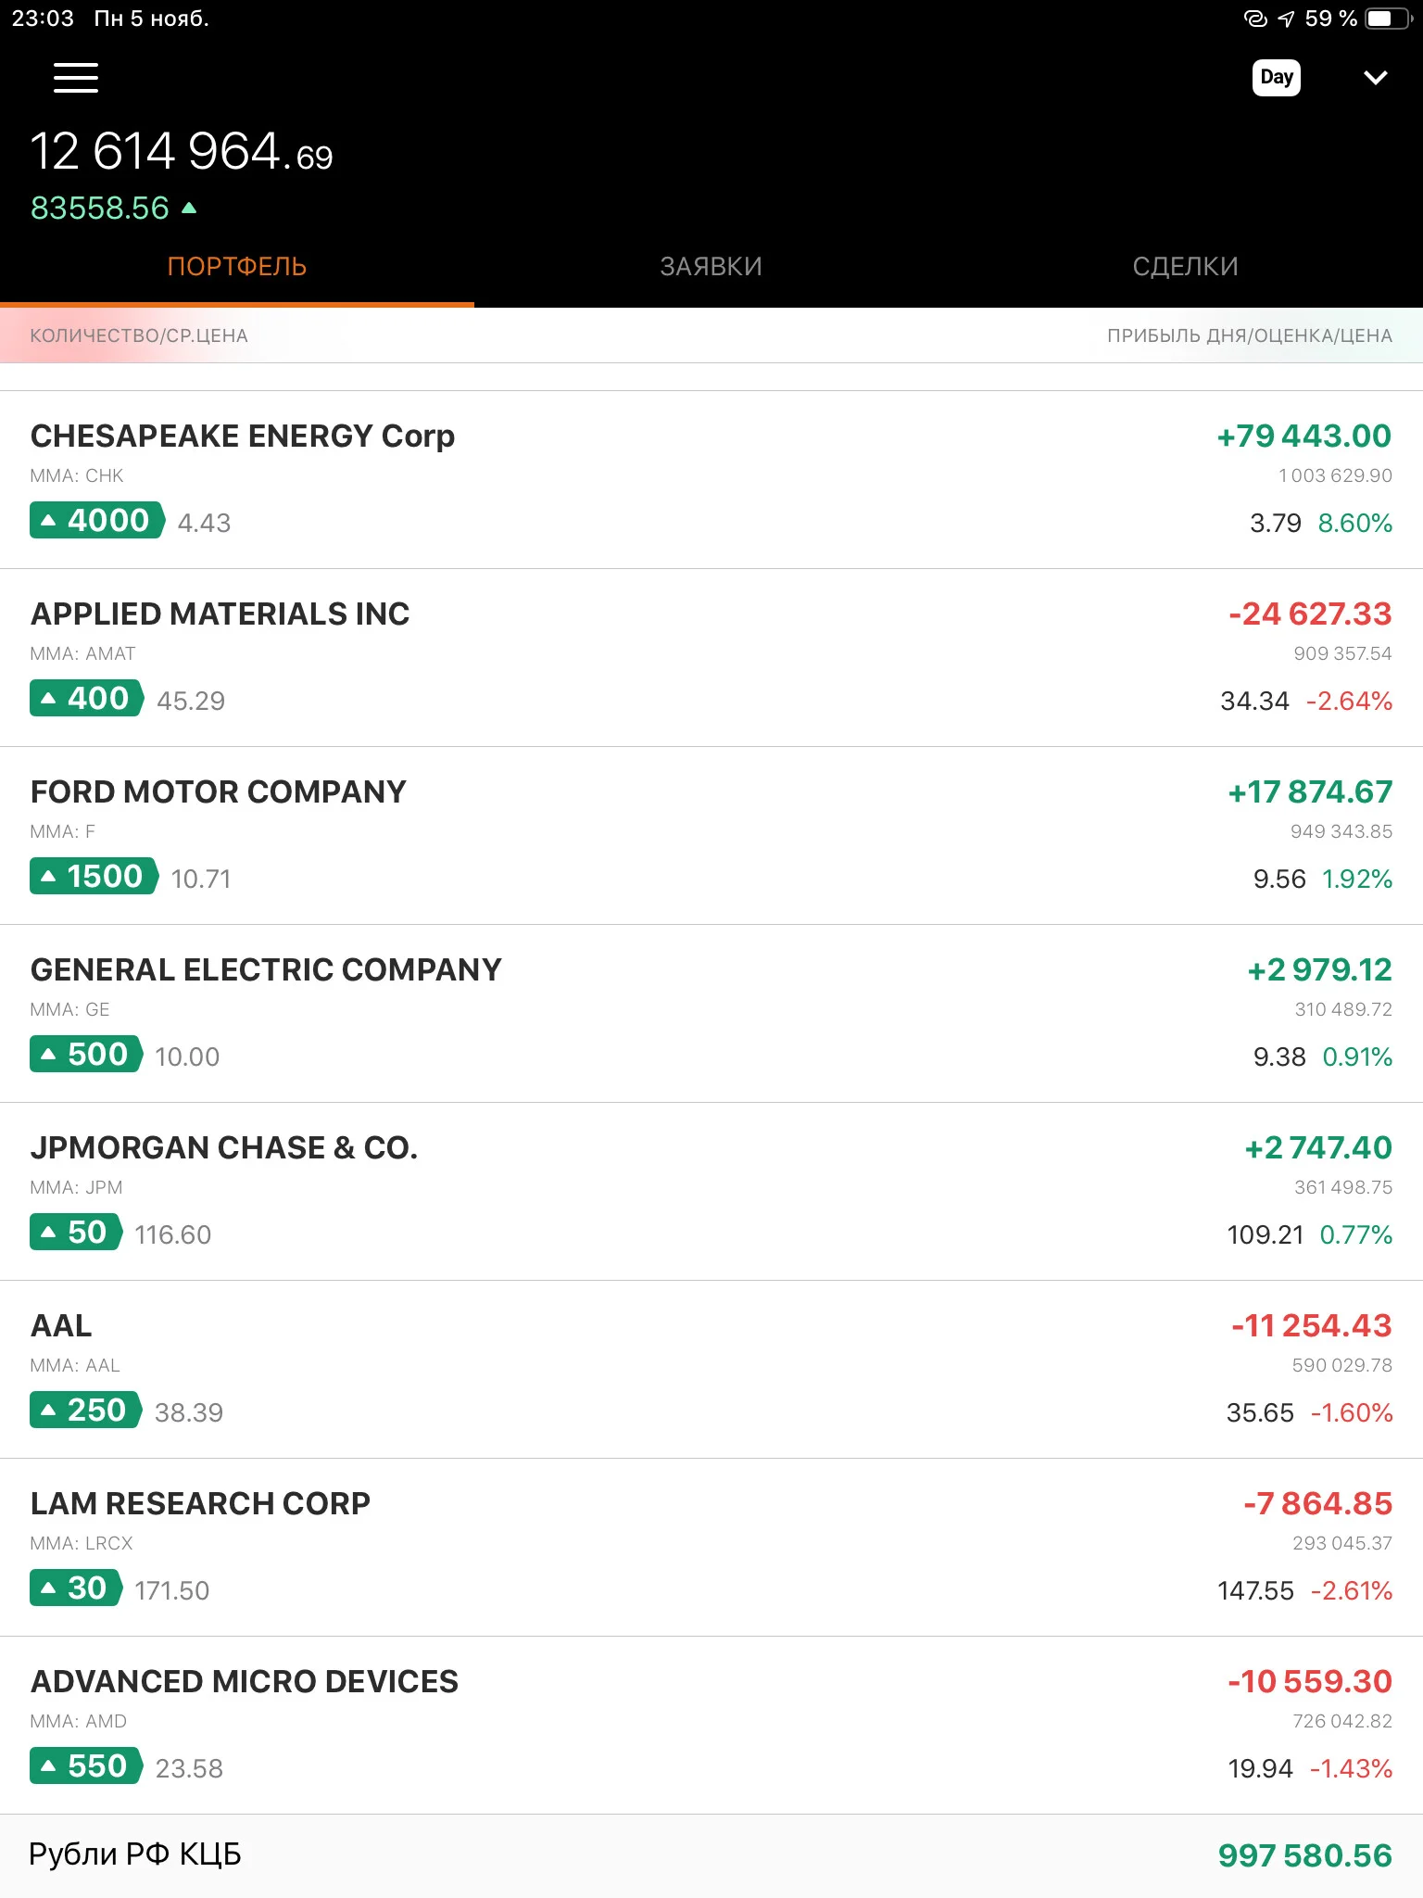Tap Ford percent change 1.92%
Viewport: 1423px width, 1898px height.
(1357, 879)
